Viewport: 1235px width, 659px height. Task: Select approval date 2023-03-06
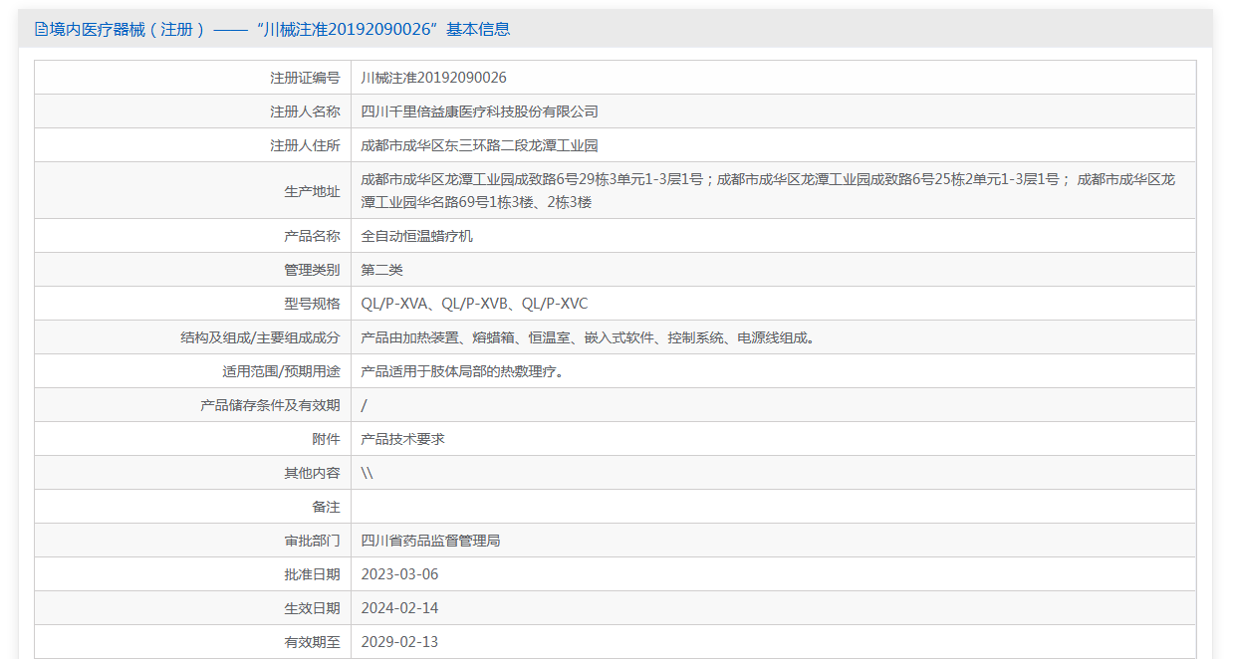pos(399,574)
